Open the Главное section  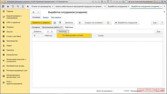[x=10, y=11]
